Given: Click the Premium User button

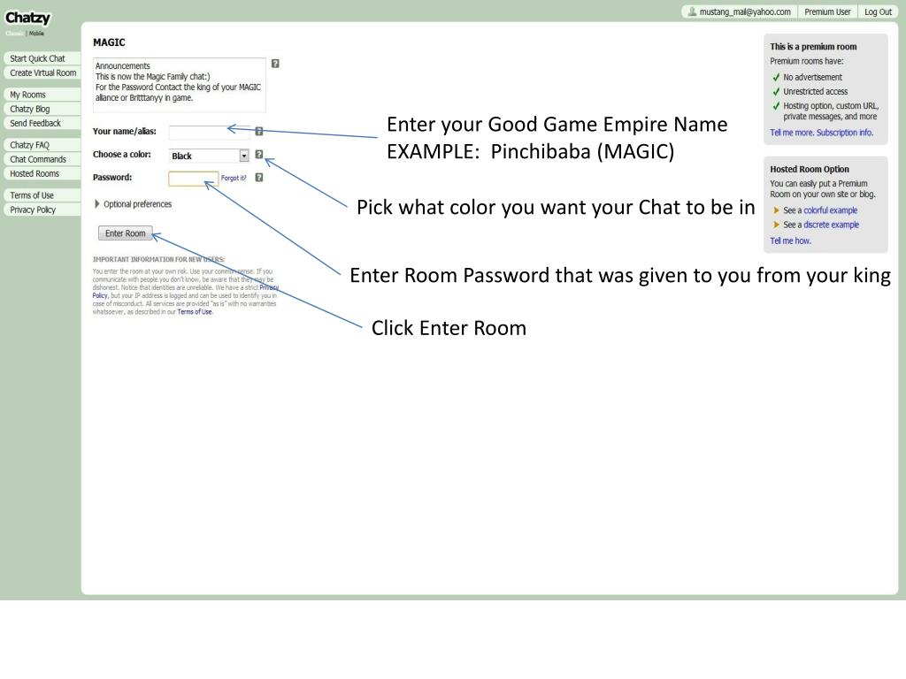Looking at the screenshot, I should [827, 11].
